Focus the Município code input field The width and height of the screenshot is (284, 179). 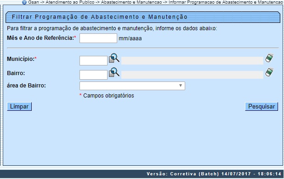(93, 60)
